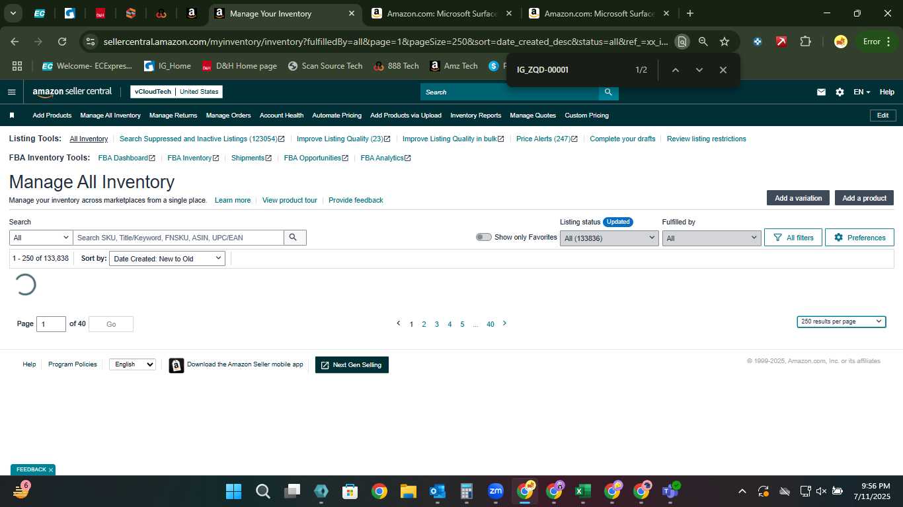The height and width of the screenshot is (507, 903).
Task: Open Search Suppressed and Inactive Listings link
Action: pos(202,139)
